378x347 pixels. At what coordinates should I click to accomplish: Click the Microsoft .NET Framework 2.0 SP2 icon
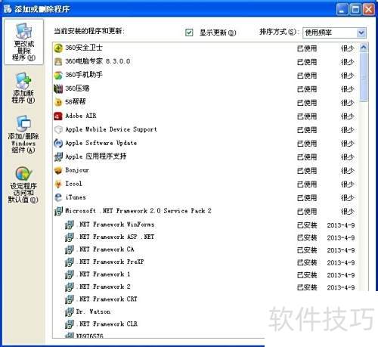pyautogui.click(x=58, y=211)
